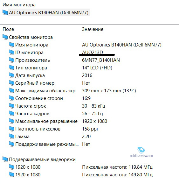Select the Поддерживаемые режимы... field
The image size is (179, 184).
point(47,144)
